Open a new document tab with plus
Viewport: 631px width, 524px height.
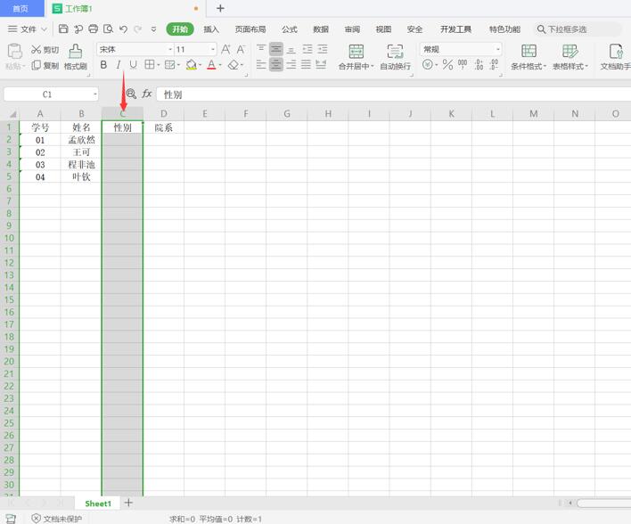(220, 8)
